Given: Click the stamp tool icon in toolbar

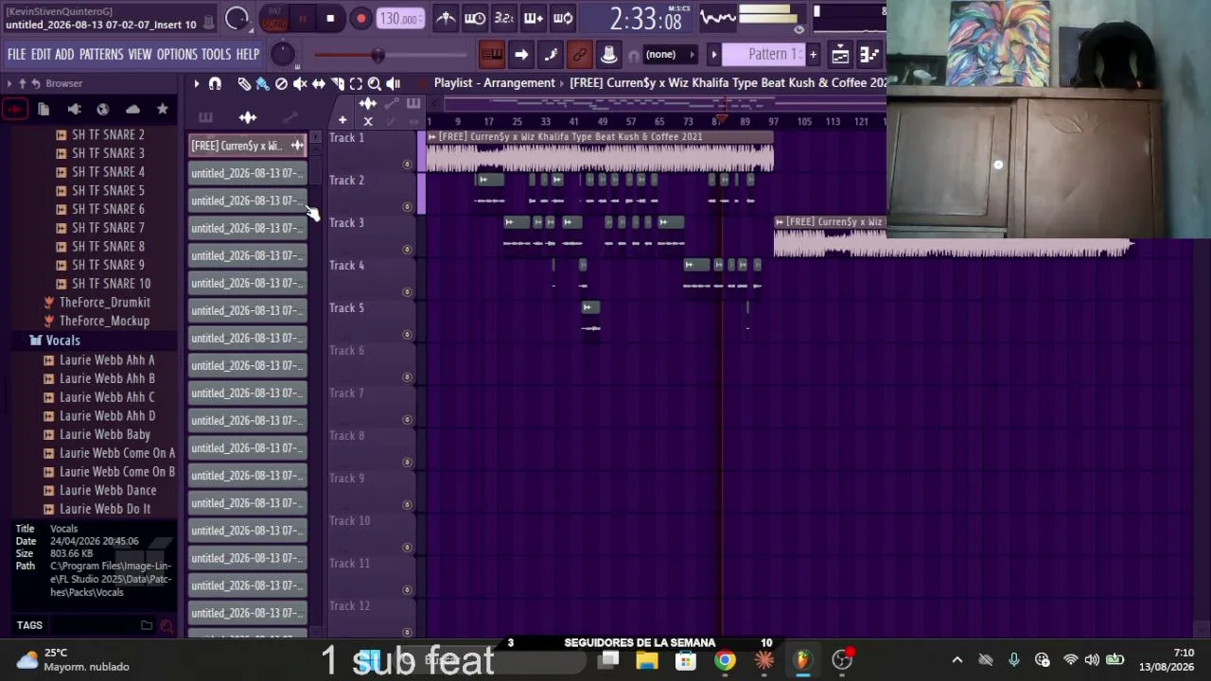Looking at the screenshot, I should [609, 55].
